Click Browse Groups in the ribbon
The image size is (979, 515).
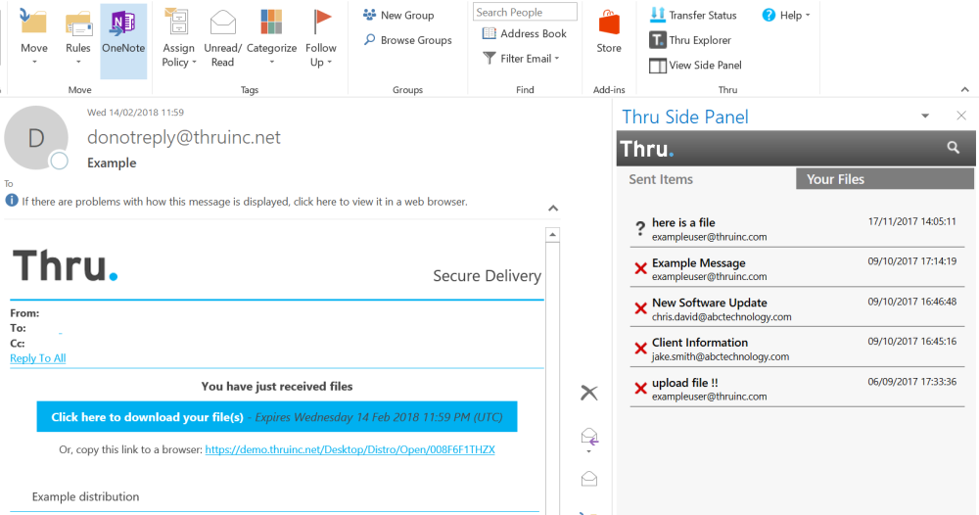pyautogui.click(x=407, y=40)
